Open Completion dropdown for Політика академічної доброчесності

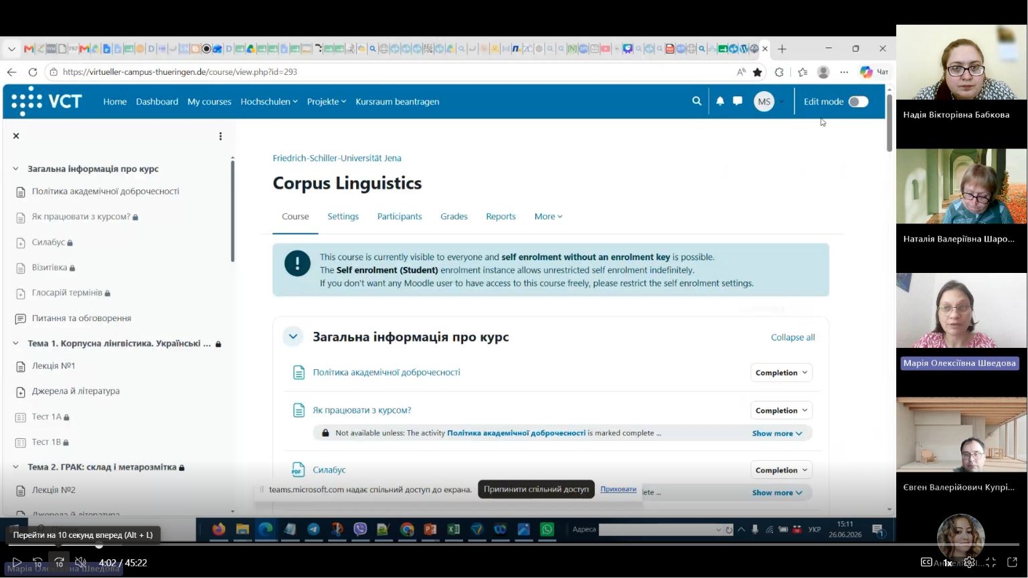coord(781,373)
